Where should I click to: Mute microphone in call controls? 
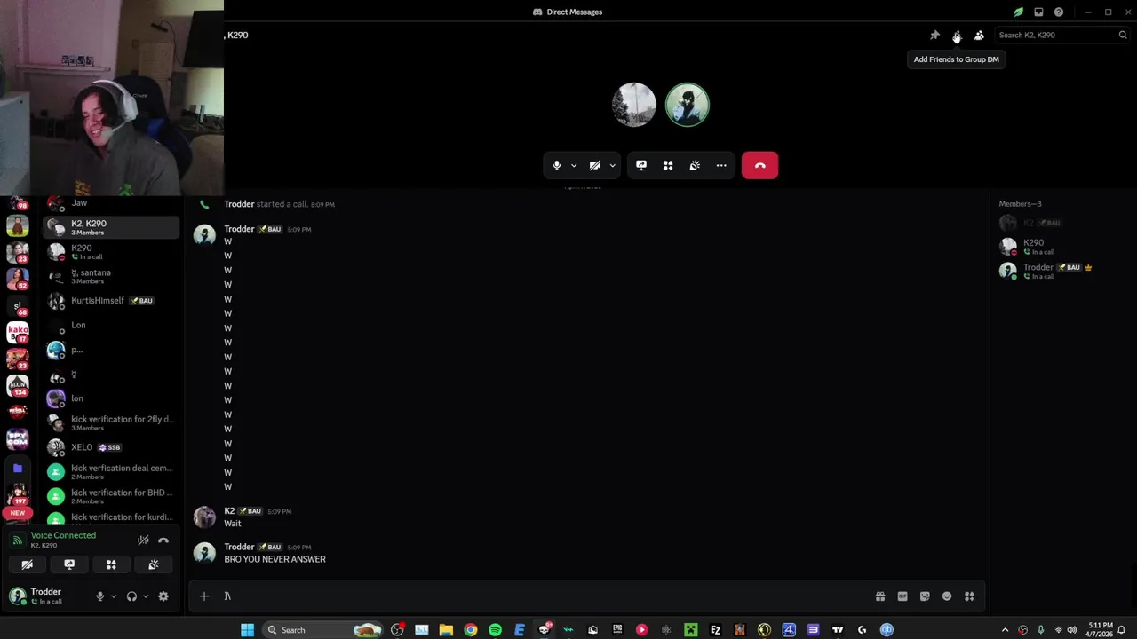tap(557, 165)
